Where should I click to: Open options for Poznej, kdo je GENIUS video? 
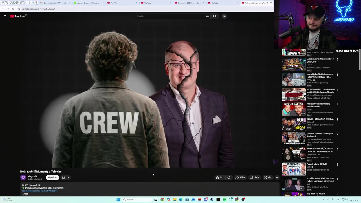(337, 164)
